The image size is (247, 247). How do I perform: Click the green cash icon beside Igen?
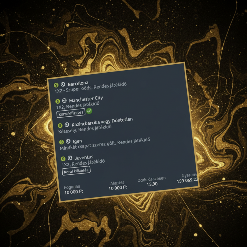tap(61, 142)
